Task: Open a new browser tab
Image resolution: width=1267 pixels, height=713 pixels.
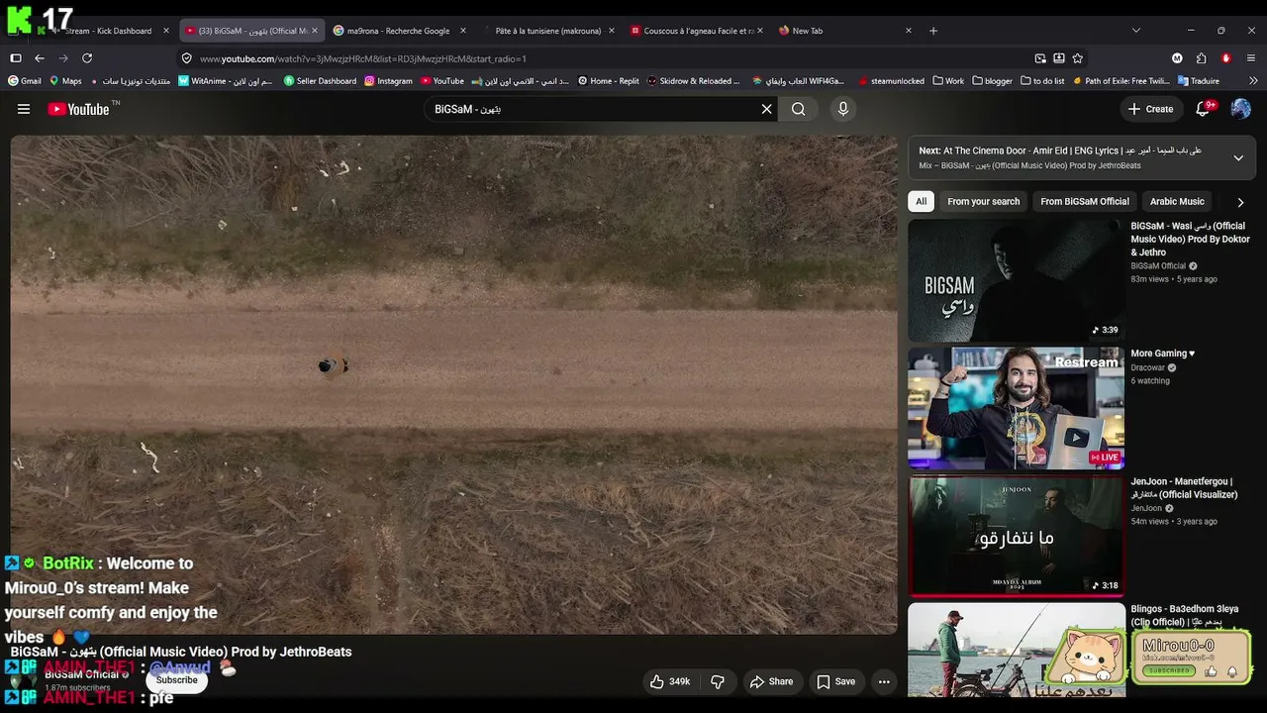Action: point(933,31)
